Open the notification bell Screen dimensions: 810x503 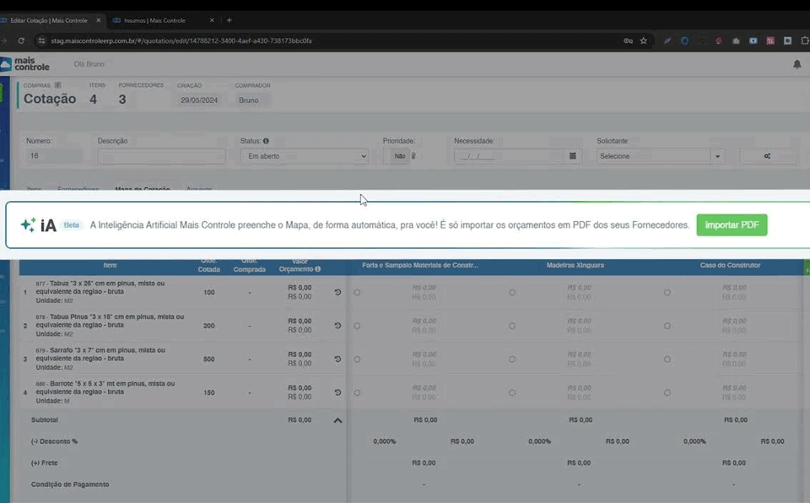click(x=796, y=64)
